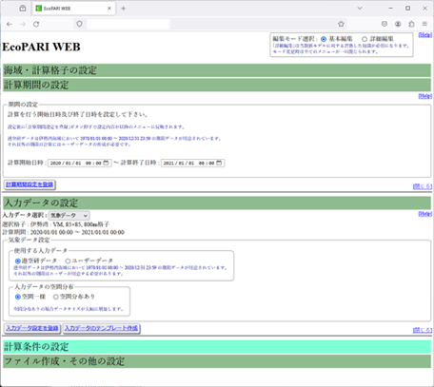Reload the EcoPARI WEB page
Viewport: 434px width, 387px height.
[x=36, y=24]
